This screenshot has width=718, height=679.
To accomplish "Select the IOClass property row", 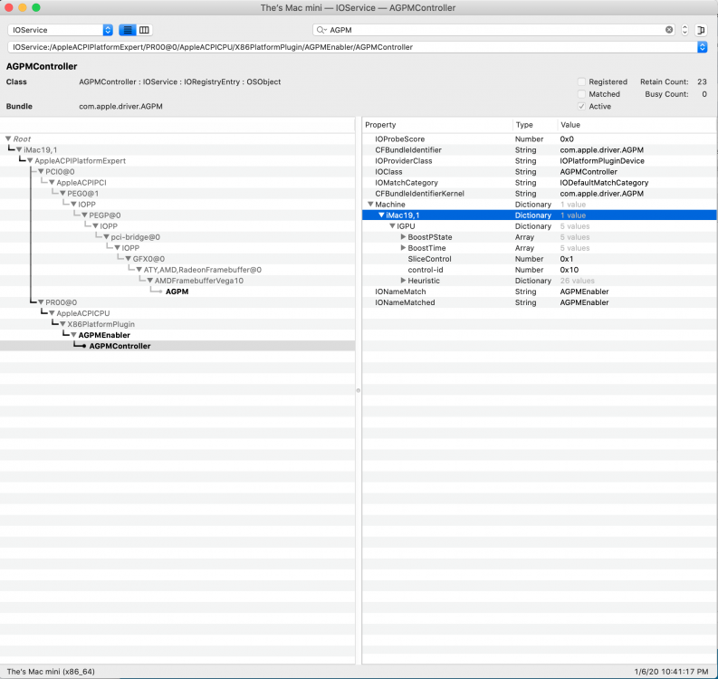I will pyautogui.click(x=540, y=172).
